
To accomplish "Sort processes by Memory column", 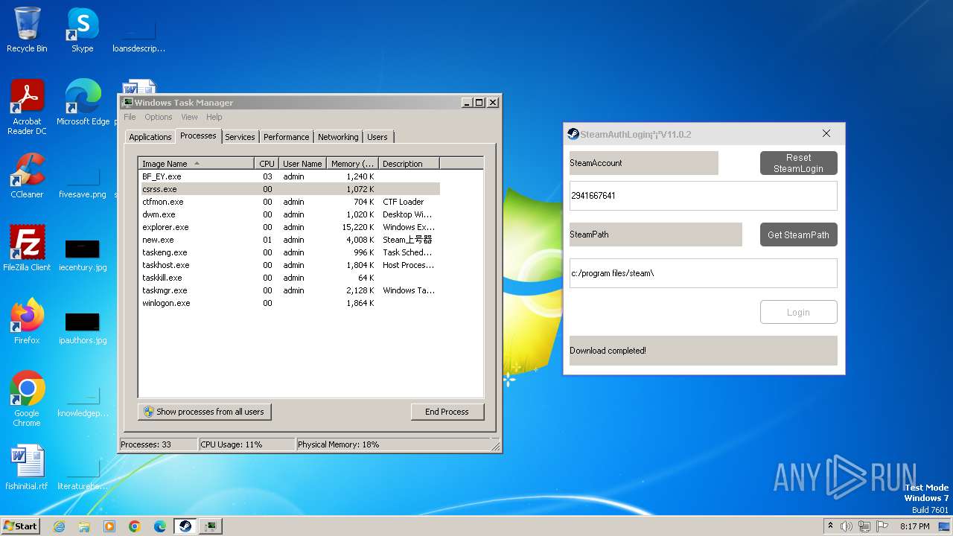I will 353,163.
